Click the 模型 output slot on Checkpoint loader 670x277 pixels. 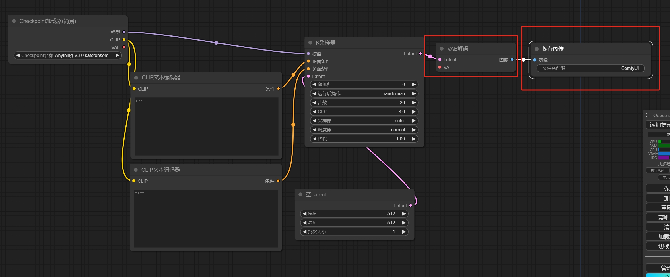124,32
